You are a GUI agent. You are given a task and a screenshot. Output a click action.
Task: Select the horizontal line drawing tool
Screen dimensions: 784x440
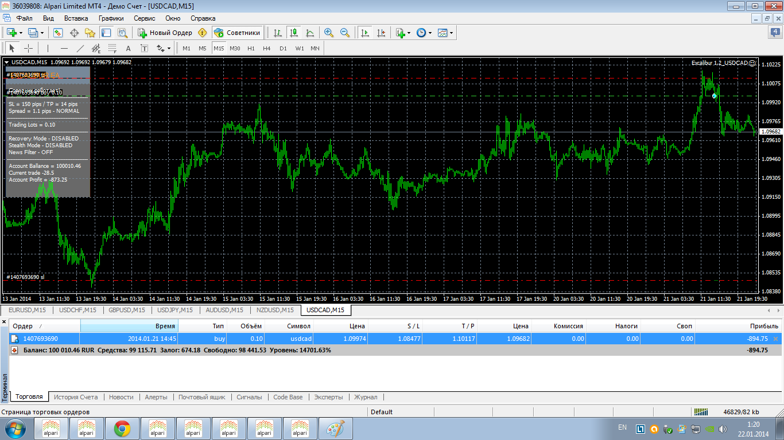[64, 48]
